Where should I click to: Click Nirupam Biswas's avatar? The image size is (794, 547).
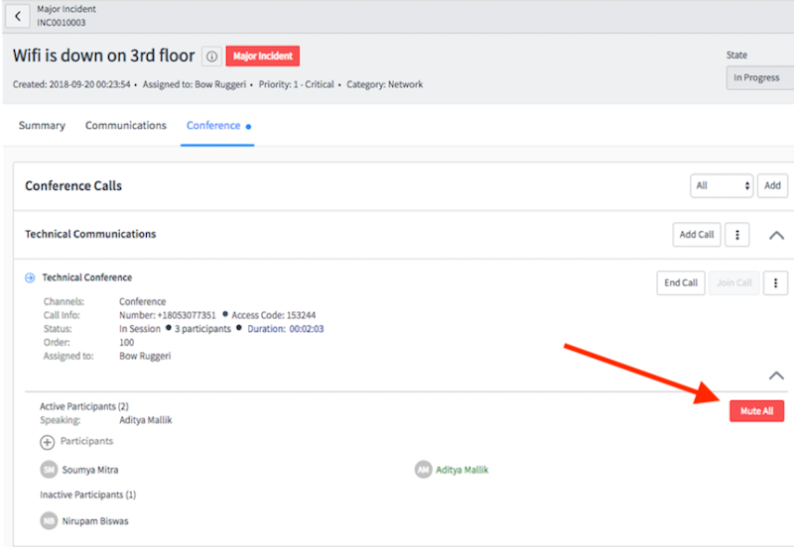[x=49, y=520]
